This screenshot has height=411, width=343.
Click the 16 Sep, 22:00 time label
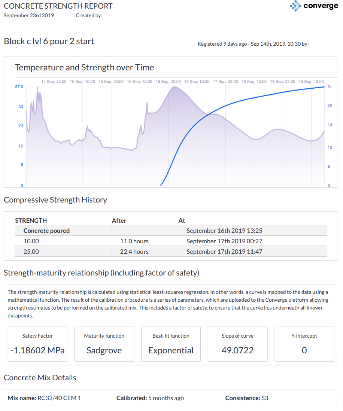(168, 81)
